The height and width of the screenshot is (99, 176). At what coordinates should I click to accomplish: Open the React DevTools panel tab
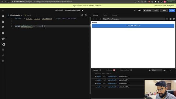(x=125, y=70)
